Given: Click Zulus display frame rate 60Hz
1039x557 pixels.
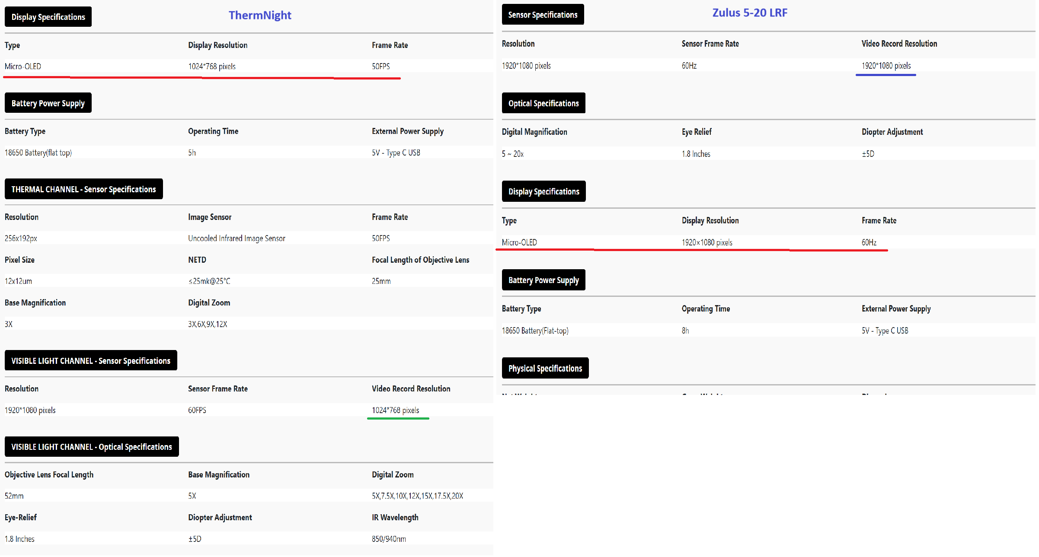Looking at the screenshot, I should click(x=869, y=242).
